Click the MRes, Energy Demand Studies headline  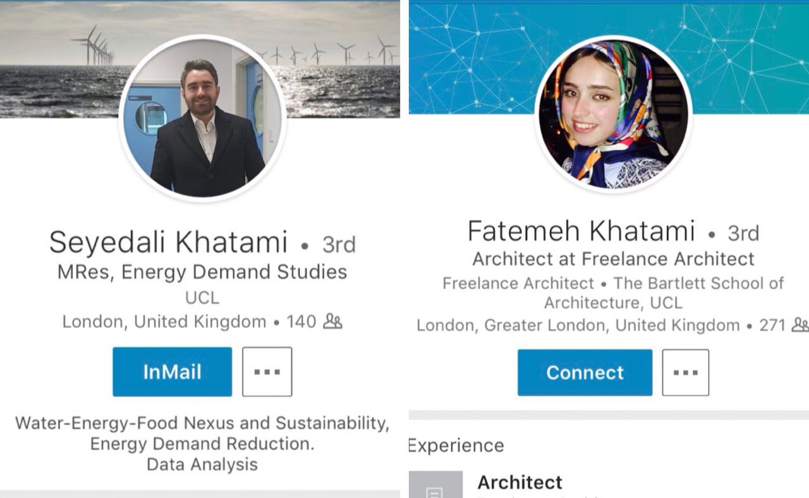click(x=202, y=272)
